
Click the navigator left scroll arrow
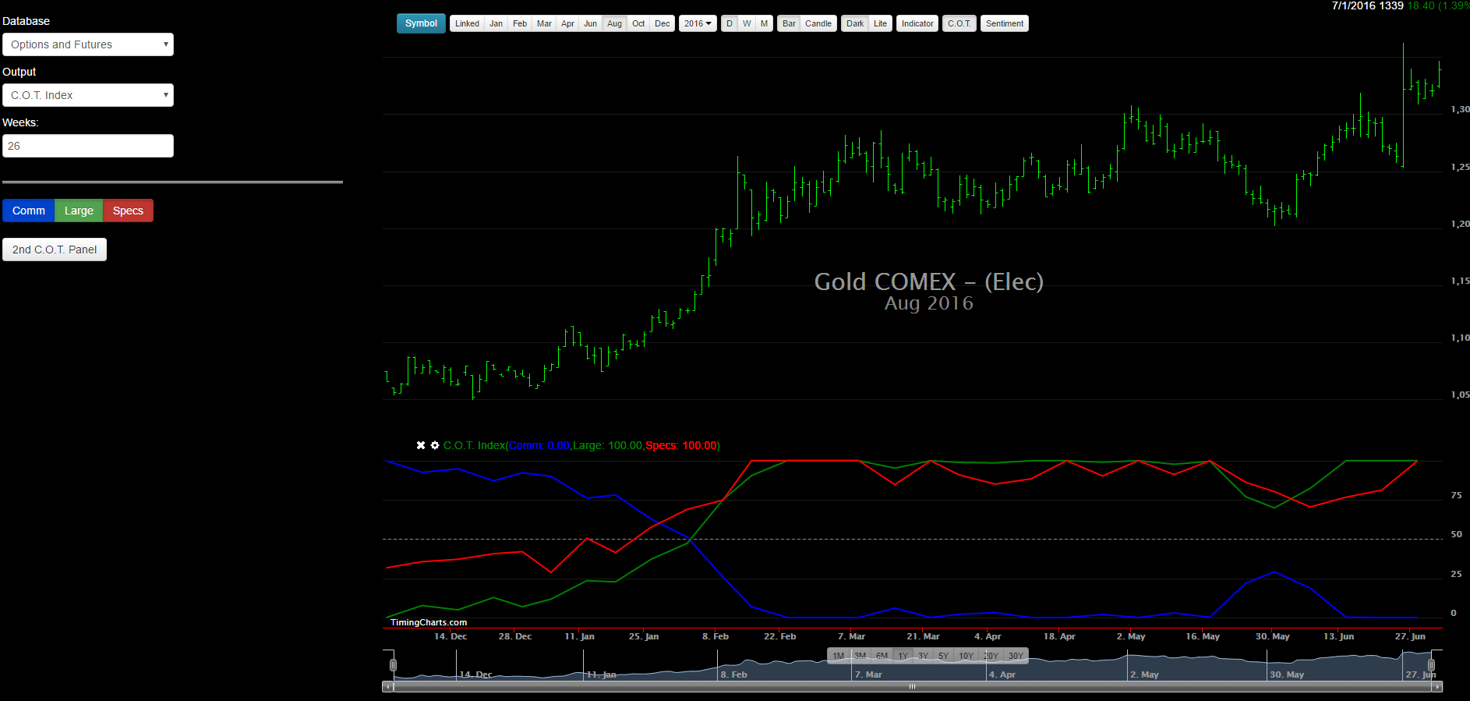[x=387, y=686]
